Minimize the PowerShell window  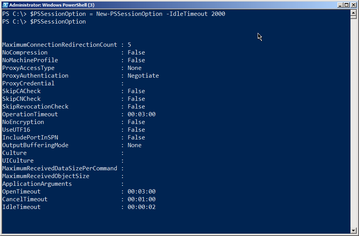(340, 5)
